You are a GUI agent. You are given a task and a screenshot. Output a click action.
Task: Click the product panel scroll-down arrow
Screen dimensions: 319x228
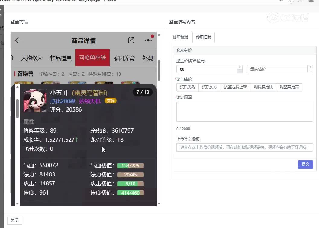(x=159, y=204)
